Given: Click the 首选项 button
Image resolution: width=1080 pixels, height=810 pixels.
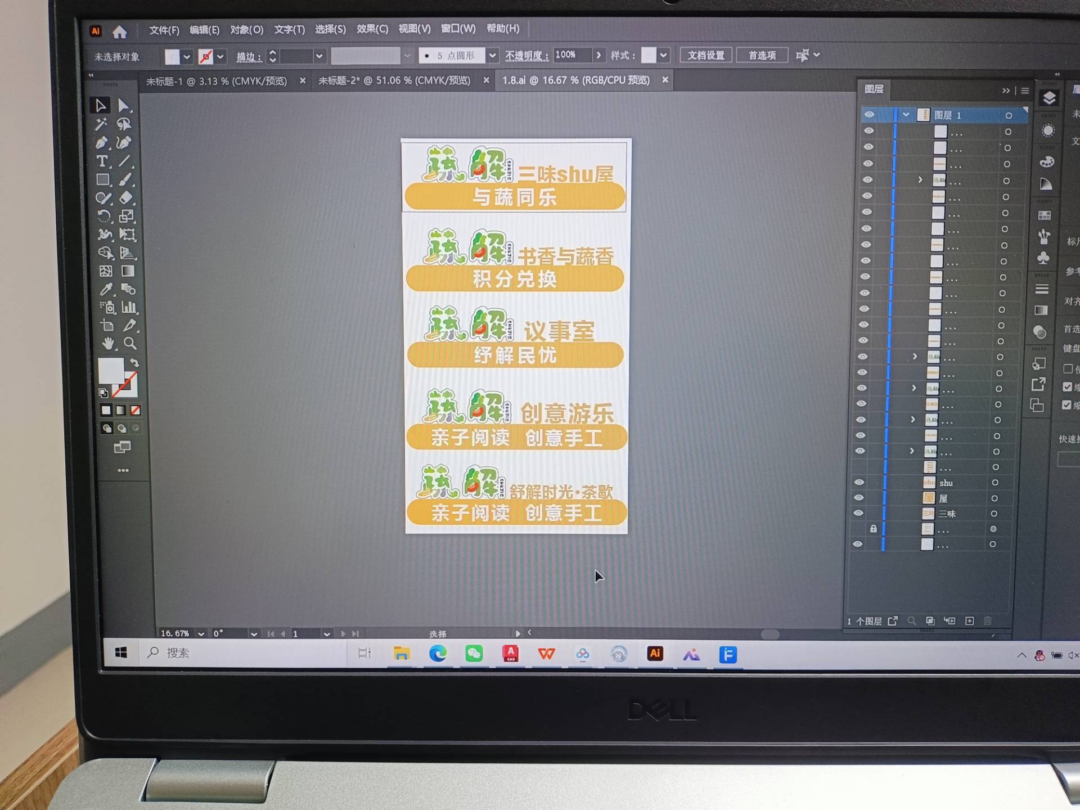Looking at the screenshot, I should click(762, 55).
